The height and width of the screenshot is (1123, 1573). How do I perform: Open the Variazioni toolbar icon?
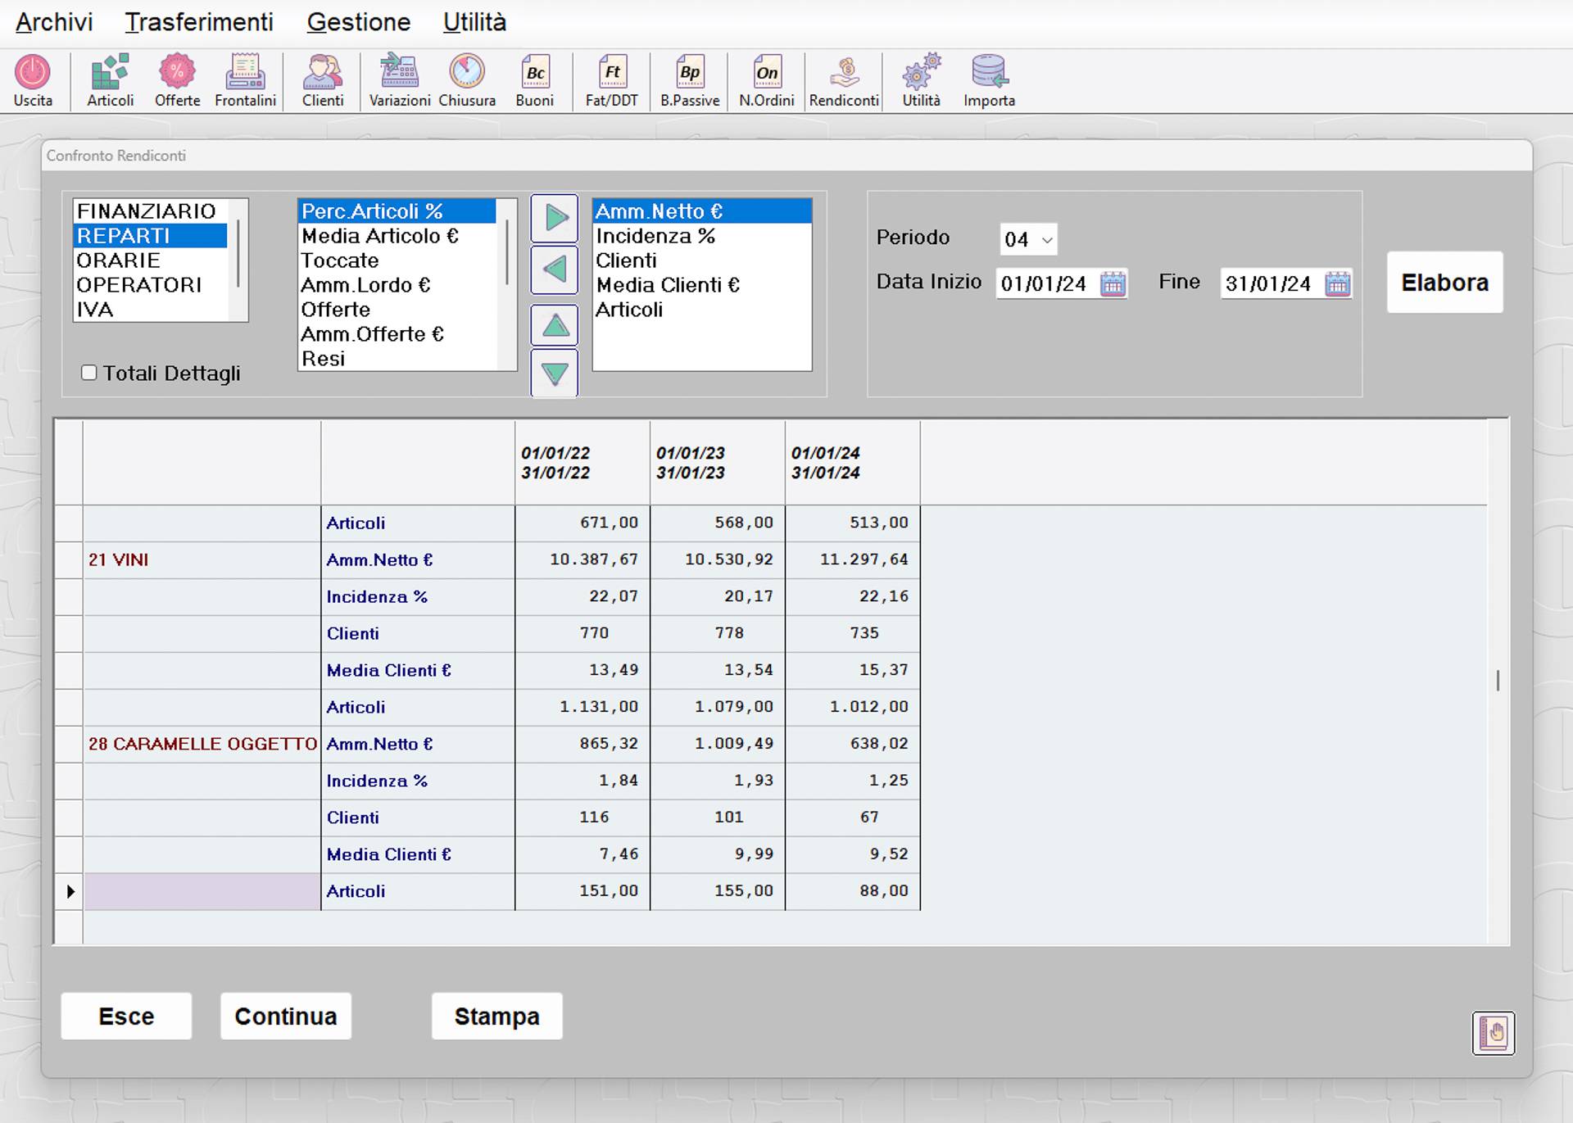[x=399, y=72]
